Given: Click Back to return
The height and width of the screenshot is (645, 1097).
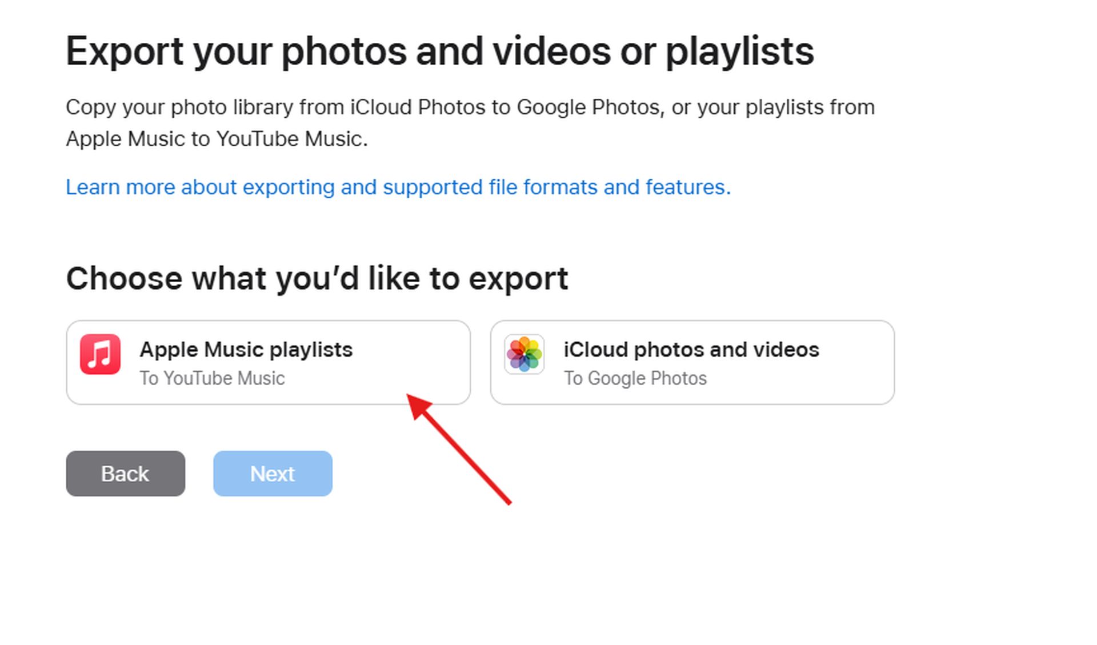Looking at the screenshot, I should pos(125,473).
